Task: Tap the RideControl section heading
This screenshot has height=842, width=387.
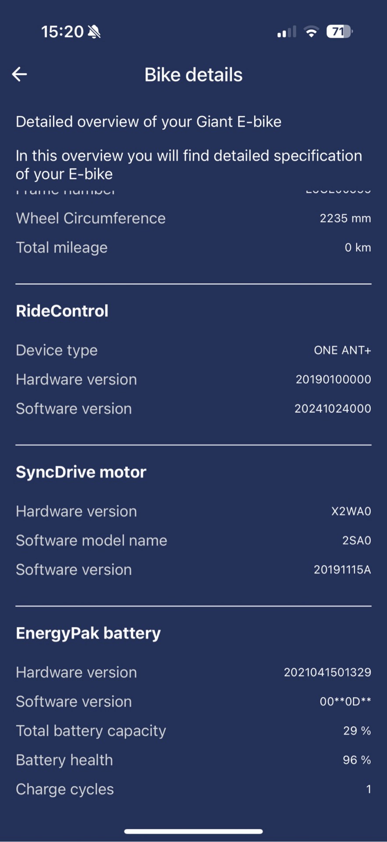Action: coord(62,311)
